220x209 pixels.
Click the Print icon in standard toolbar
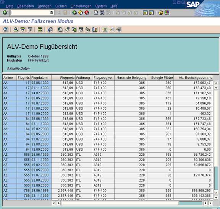pyautogui.click(x=96, y=13)
